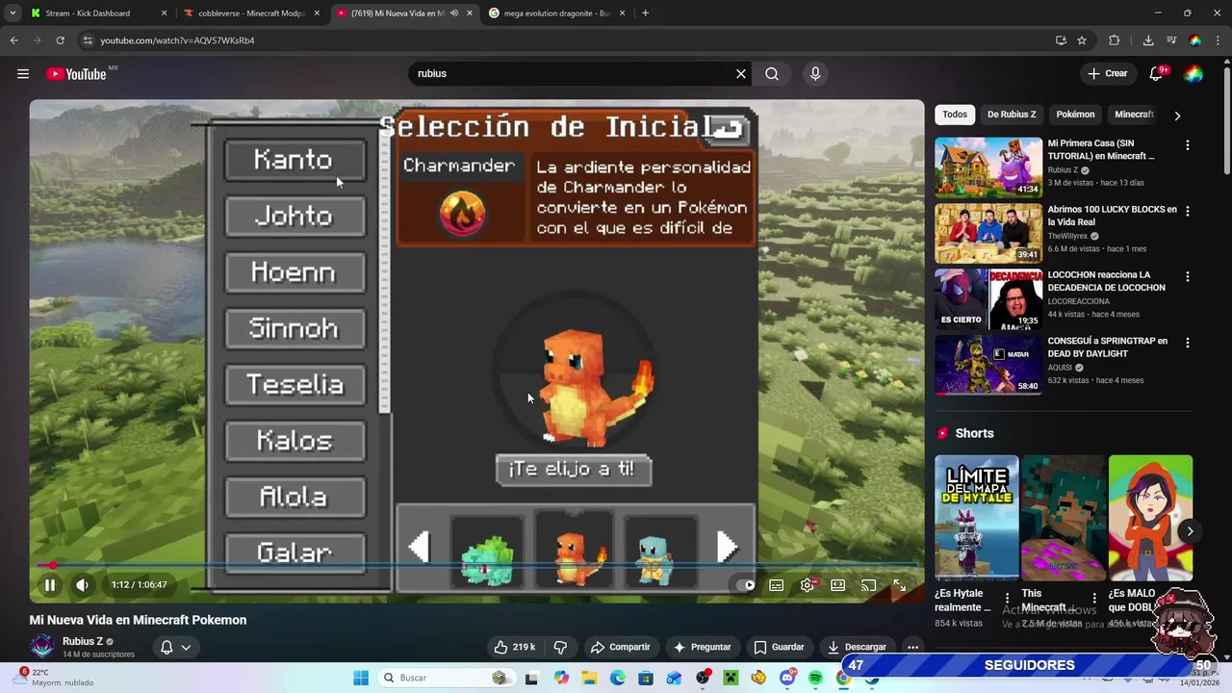The height and width of the screenshot is (693, 1232).
Task: Reload the page
Action: click(60, 40)
